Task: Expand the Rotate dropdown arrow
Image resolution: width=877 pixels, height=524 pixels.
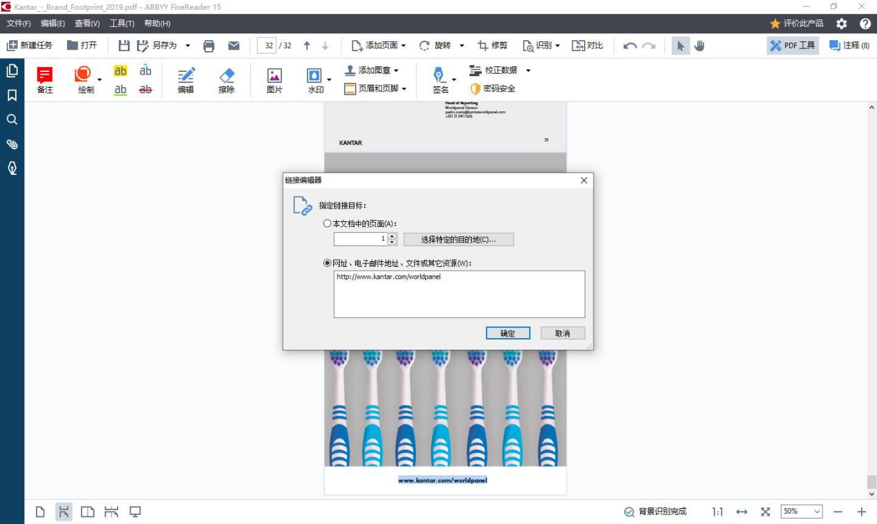Action: pos(462,46)
